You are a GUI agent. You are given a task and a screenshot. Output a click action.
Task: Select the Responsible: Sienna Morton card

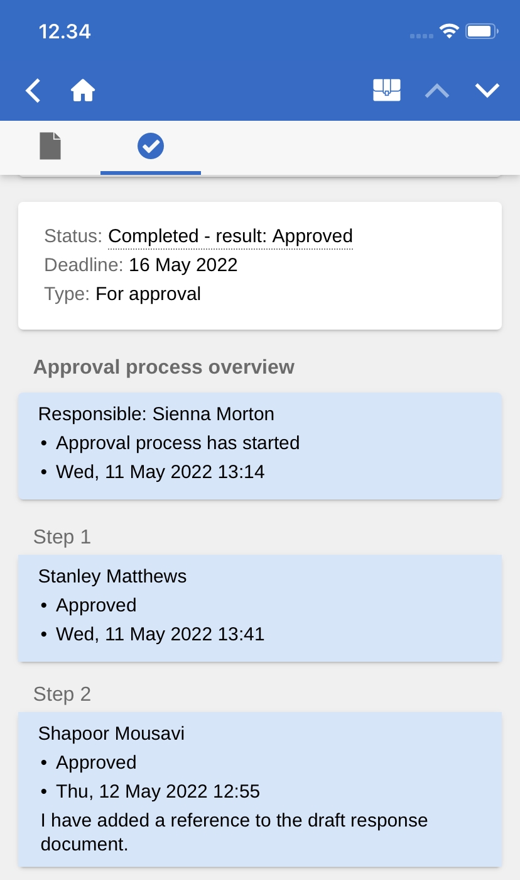coord(260,445)
